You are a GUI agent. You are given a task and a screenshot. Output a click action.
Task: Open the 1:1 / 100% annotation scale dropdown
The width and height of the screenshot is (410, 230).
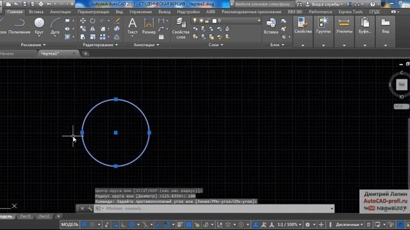289,224
